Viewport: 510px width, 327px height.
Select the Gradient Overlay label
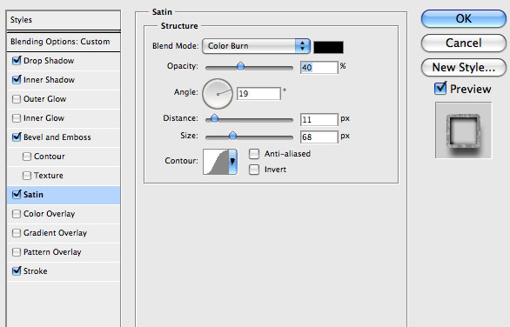(x=56, y=233)
